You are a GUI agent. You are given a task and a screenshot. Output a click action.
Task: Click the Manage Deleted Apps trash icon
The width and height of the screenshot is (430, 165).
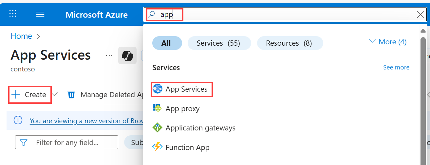click(x=71, y=94)
